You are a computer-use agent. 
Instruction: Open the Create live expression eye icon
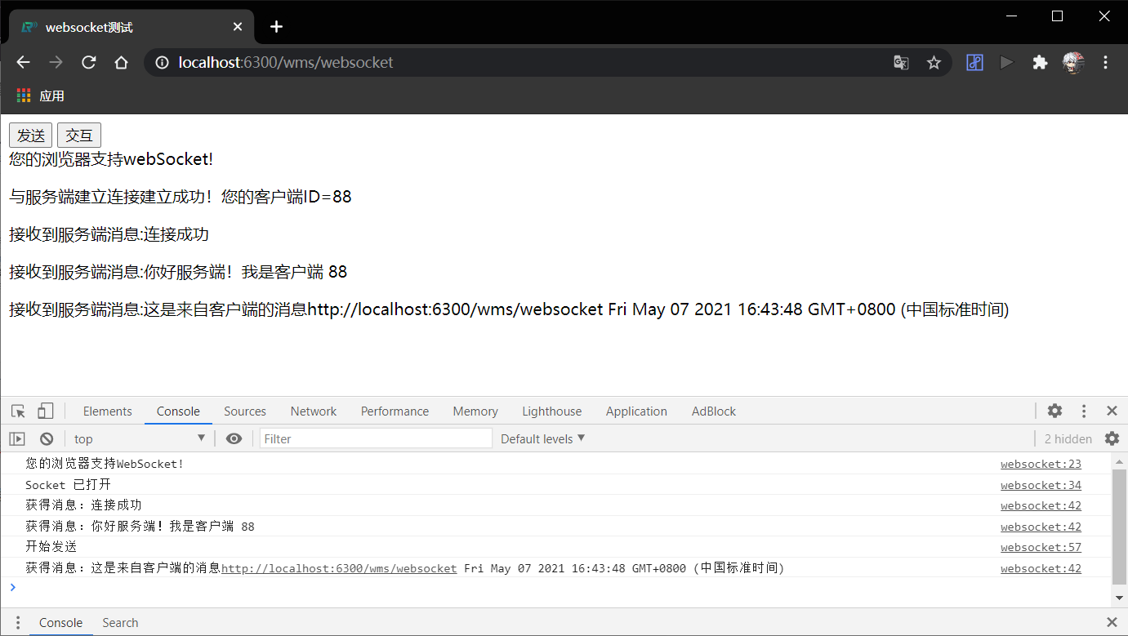click(x=234, y=438)
